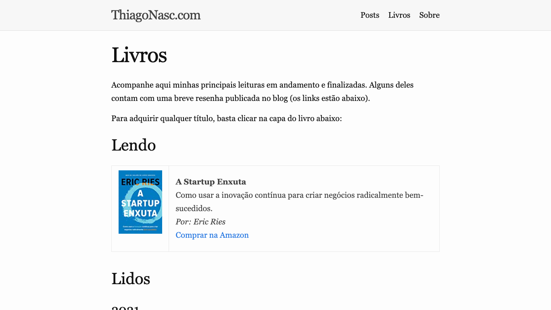Click the intro paragraph about leituras
The width and height of the screenshot is (551, 310).
pyautogui.click(x=262, y=85)
